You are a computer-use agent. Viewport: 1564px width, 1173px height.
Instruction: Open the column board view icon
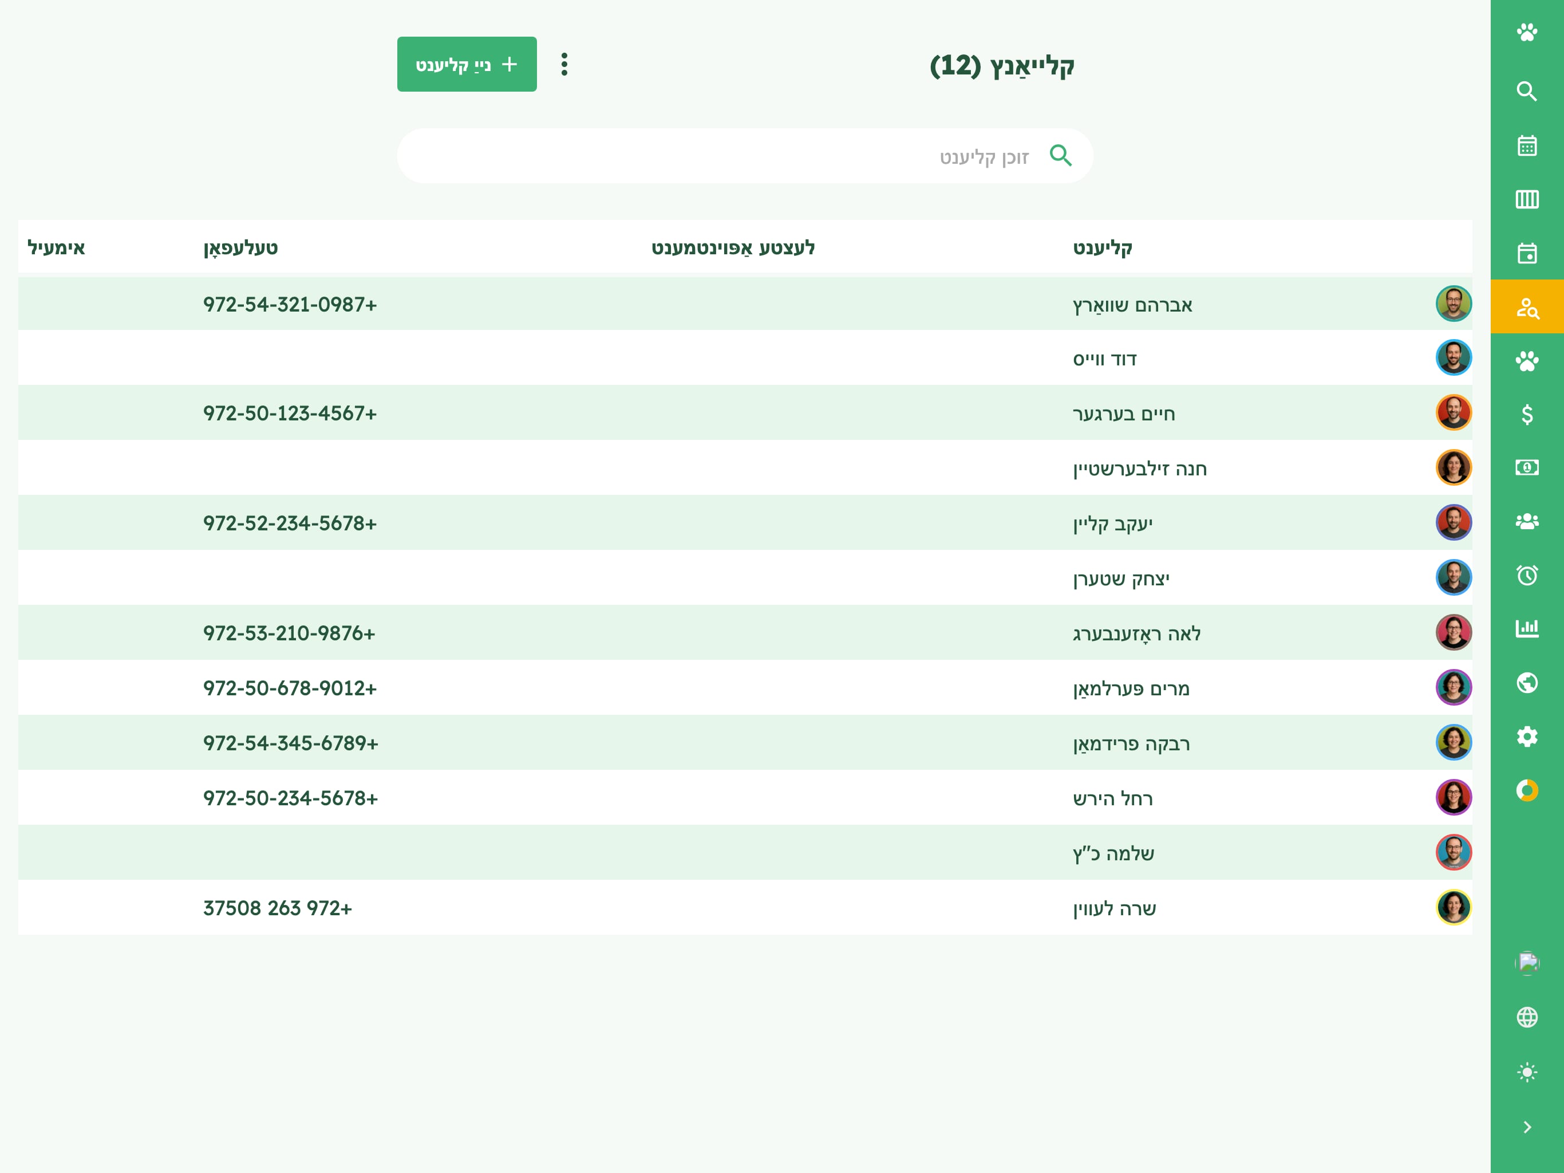tap(1527, 199)
